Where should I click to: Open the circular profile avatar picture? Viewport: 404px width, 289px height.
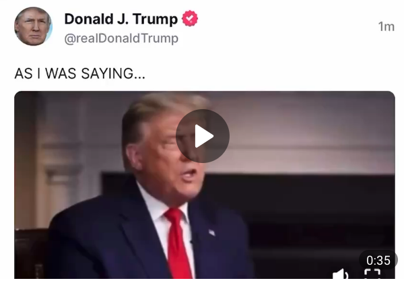pos(33,26)
